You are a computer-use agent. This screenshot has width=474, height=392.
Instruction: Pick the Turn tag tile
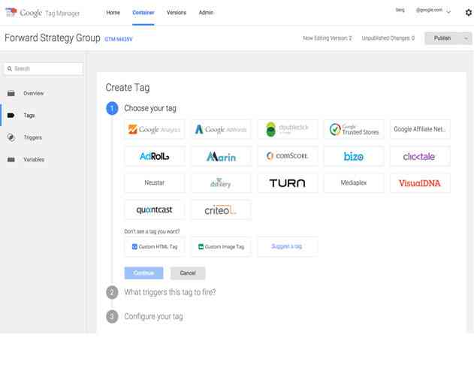(288, 182)
